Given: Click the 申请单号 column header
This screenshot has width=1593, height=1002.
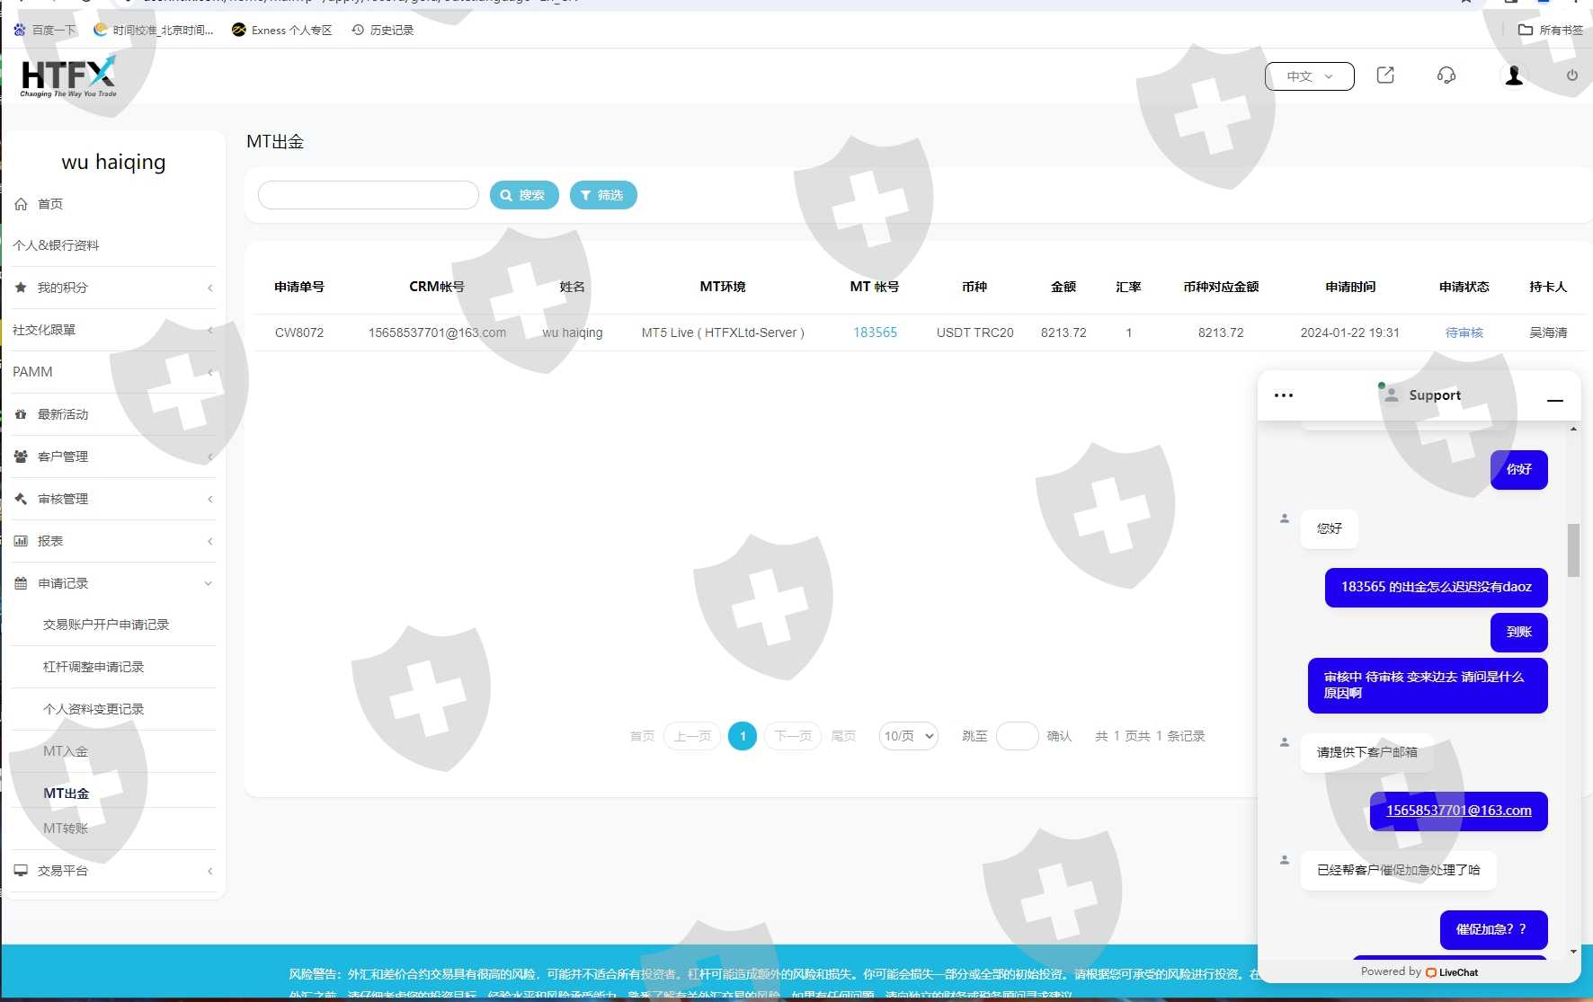Looking at the screenshot, I should click(x=299, y=287).
